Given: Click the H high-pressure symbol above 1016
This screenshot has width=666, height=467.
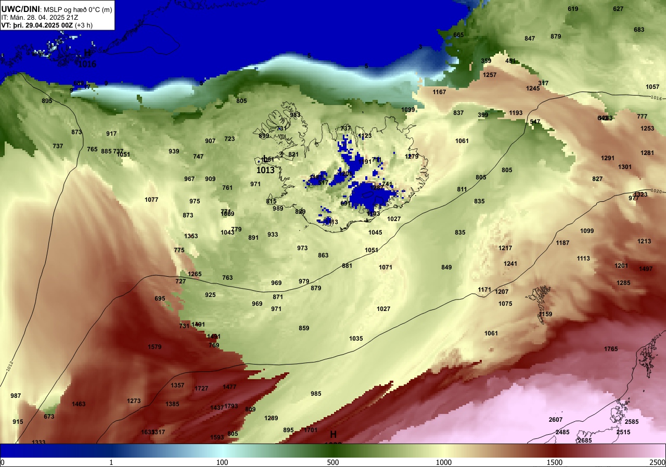Looking at the screenshot, I should click(x=87, y=53).
